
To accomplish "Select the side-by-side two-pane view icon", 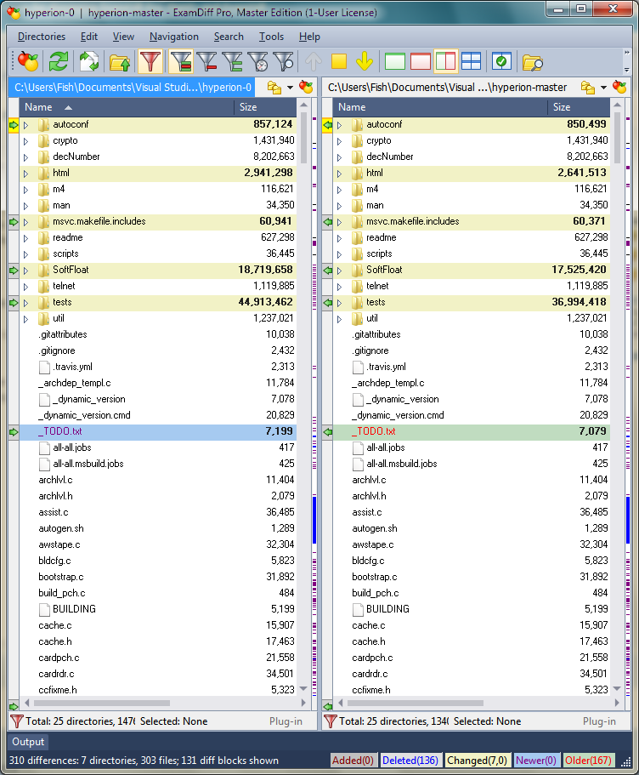I will coord(446,62).
